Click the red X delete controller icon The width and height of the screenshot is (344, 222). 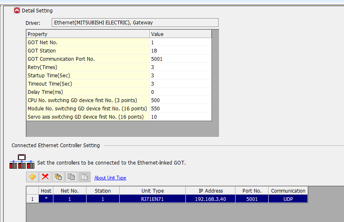coord(45,177)
